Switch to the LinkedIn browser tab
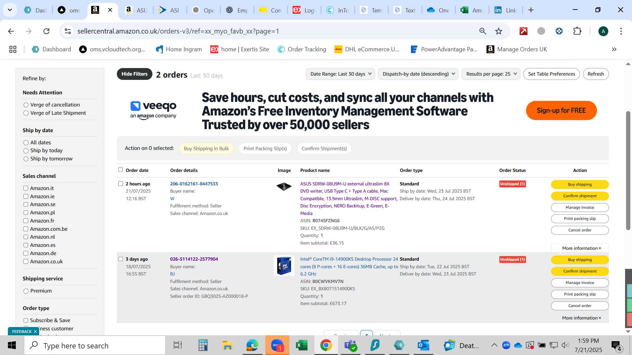The image size is (632, 355). (505, 10)
